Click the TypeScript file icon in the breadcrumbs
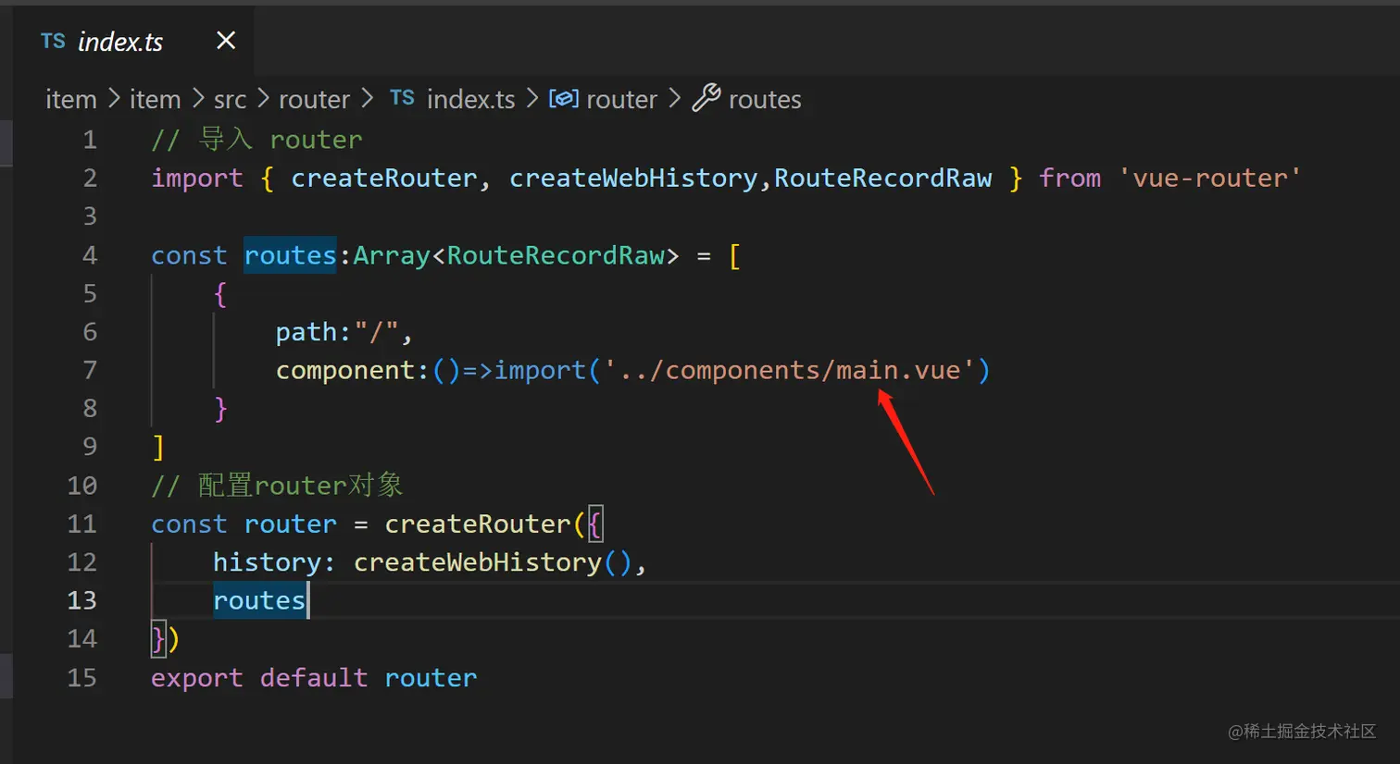This screenshot has height=764, width=1400. point(402,98)
